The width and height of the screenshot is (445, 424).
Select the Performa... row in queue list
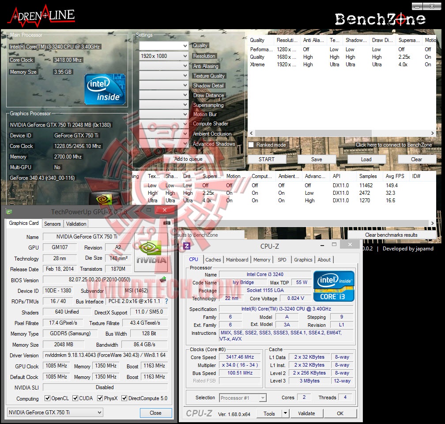[342, 49]
